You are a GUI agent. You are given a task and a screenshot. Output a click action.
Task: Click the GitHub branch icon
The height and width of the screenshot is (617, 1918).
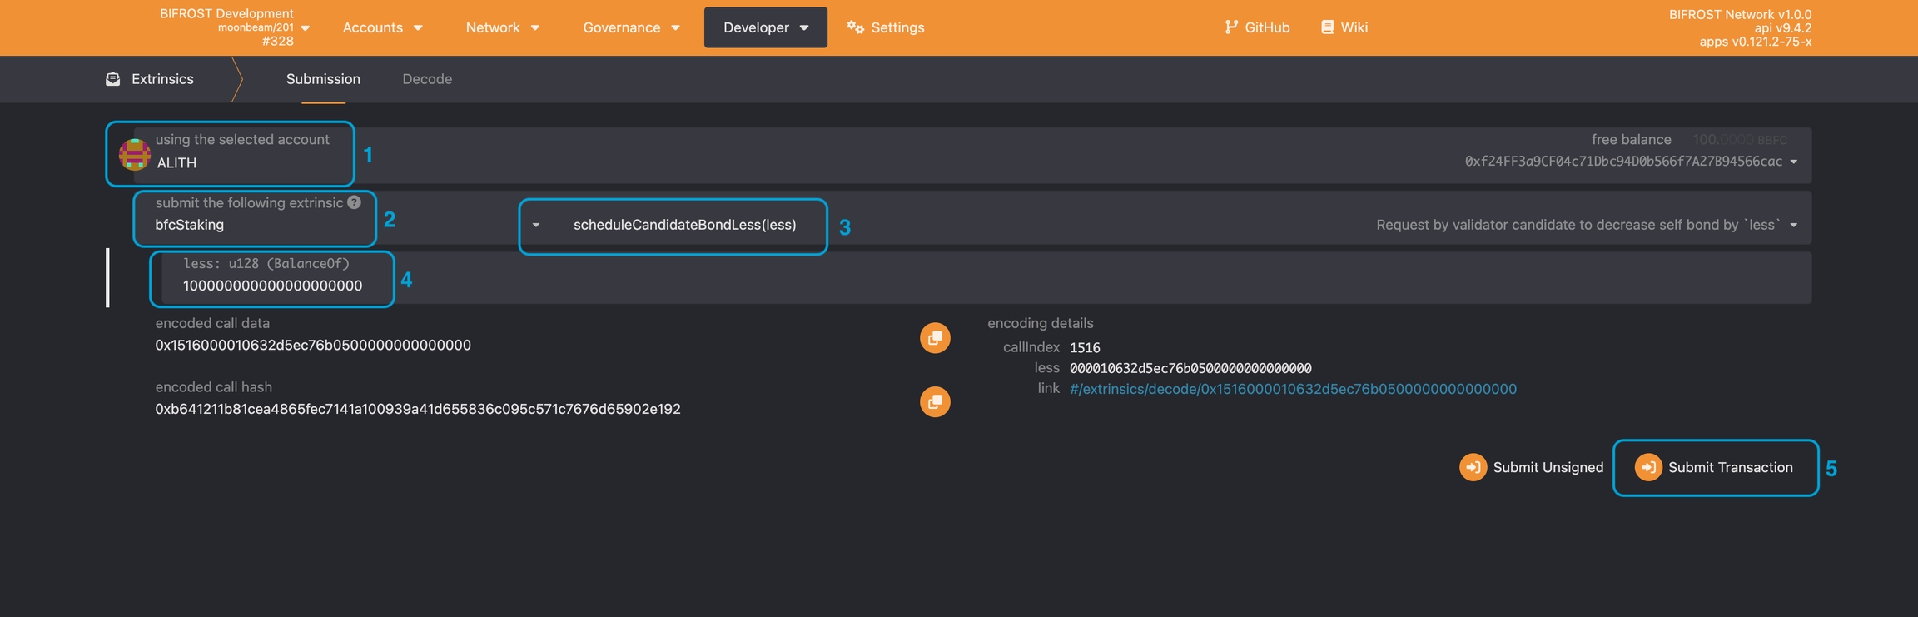tap(1230, 27)
